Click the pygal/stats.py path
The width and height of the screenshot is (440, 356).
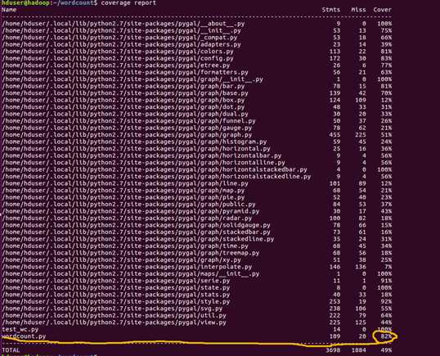(x=116, y=295)
